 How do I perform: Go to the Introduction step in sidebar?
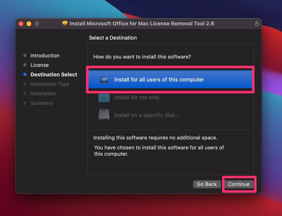[x=45, y=56]
